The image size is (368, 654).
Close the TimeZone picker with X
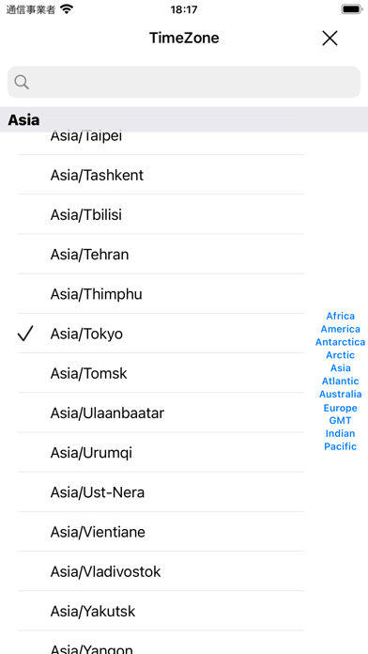click(x=330, y=39)
